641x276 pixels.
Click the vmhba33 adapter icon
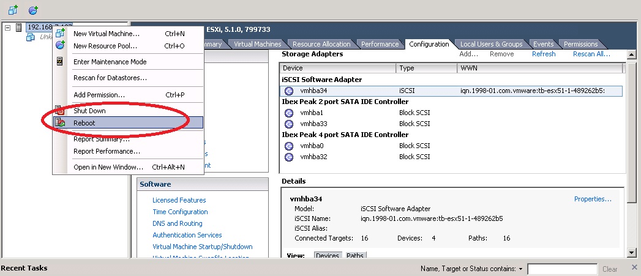[x=289, y=124]
